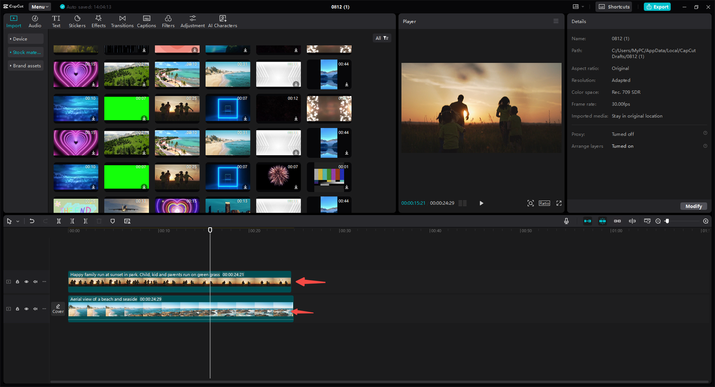Open the Shortcuts panel
Viewport: 715px width, 387px height.
[614, 7]
